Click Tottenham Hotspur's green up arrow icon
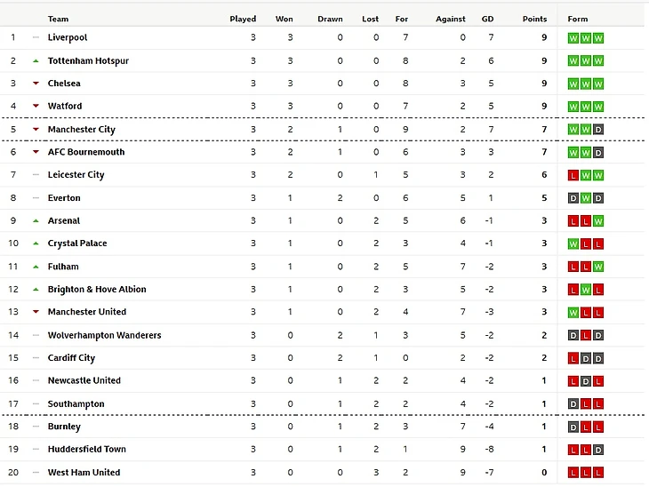 click(36, 60)
